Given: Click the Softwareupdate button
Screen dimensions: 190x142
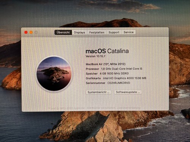Looking at the screenshot, I should (128, 92).
